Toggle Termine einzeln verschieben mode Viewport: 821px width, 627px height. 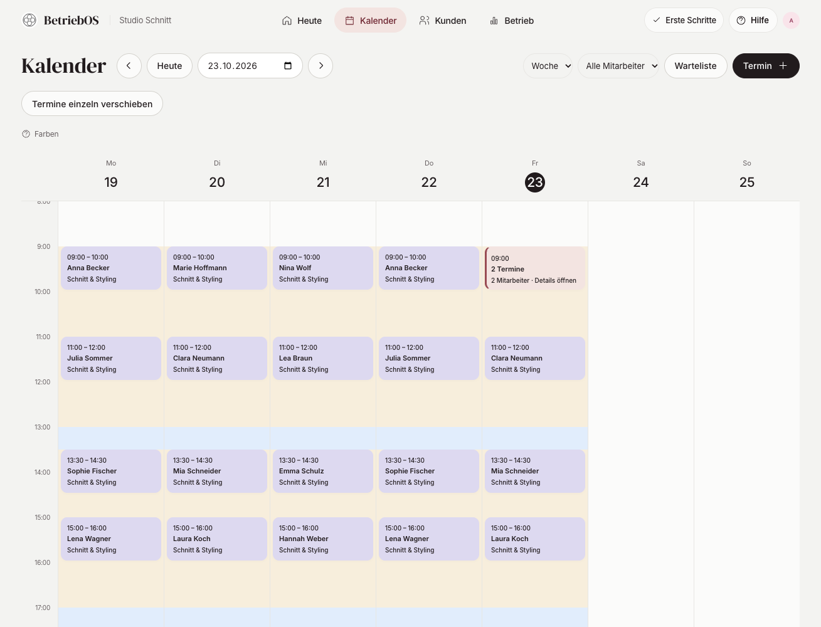92,103
